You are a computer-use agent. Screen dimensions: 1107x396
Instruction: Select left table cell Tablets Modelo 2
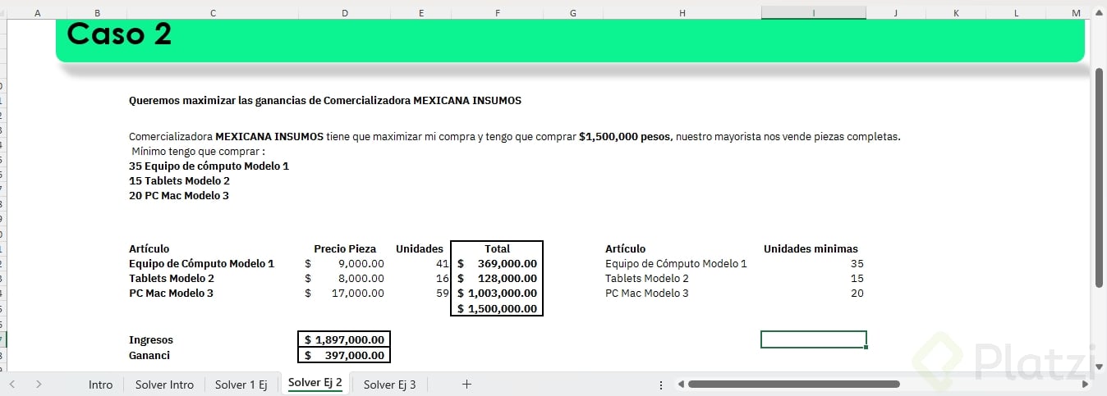pyautogui.click(x=171, y=278)
